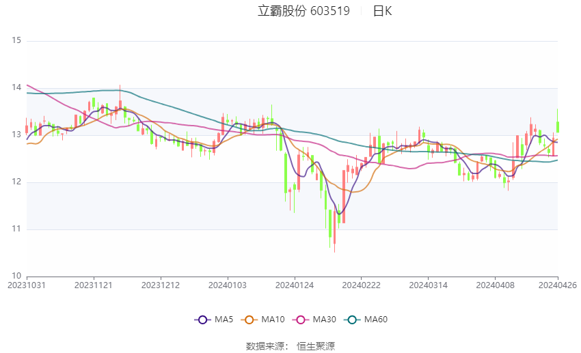Viewport: 581px width, 353px height.
Task: Select the 20231031 date axis label
Action: 26,285
